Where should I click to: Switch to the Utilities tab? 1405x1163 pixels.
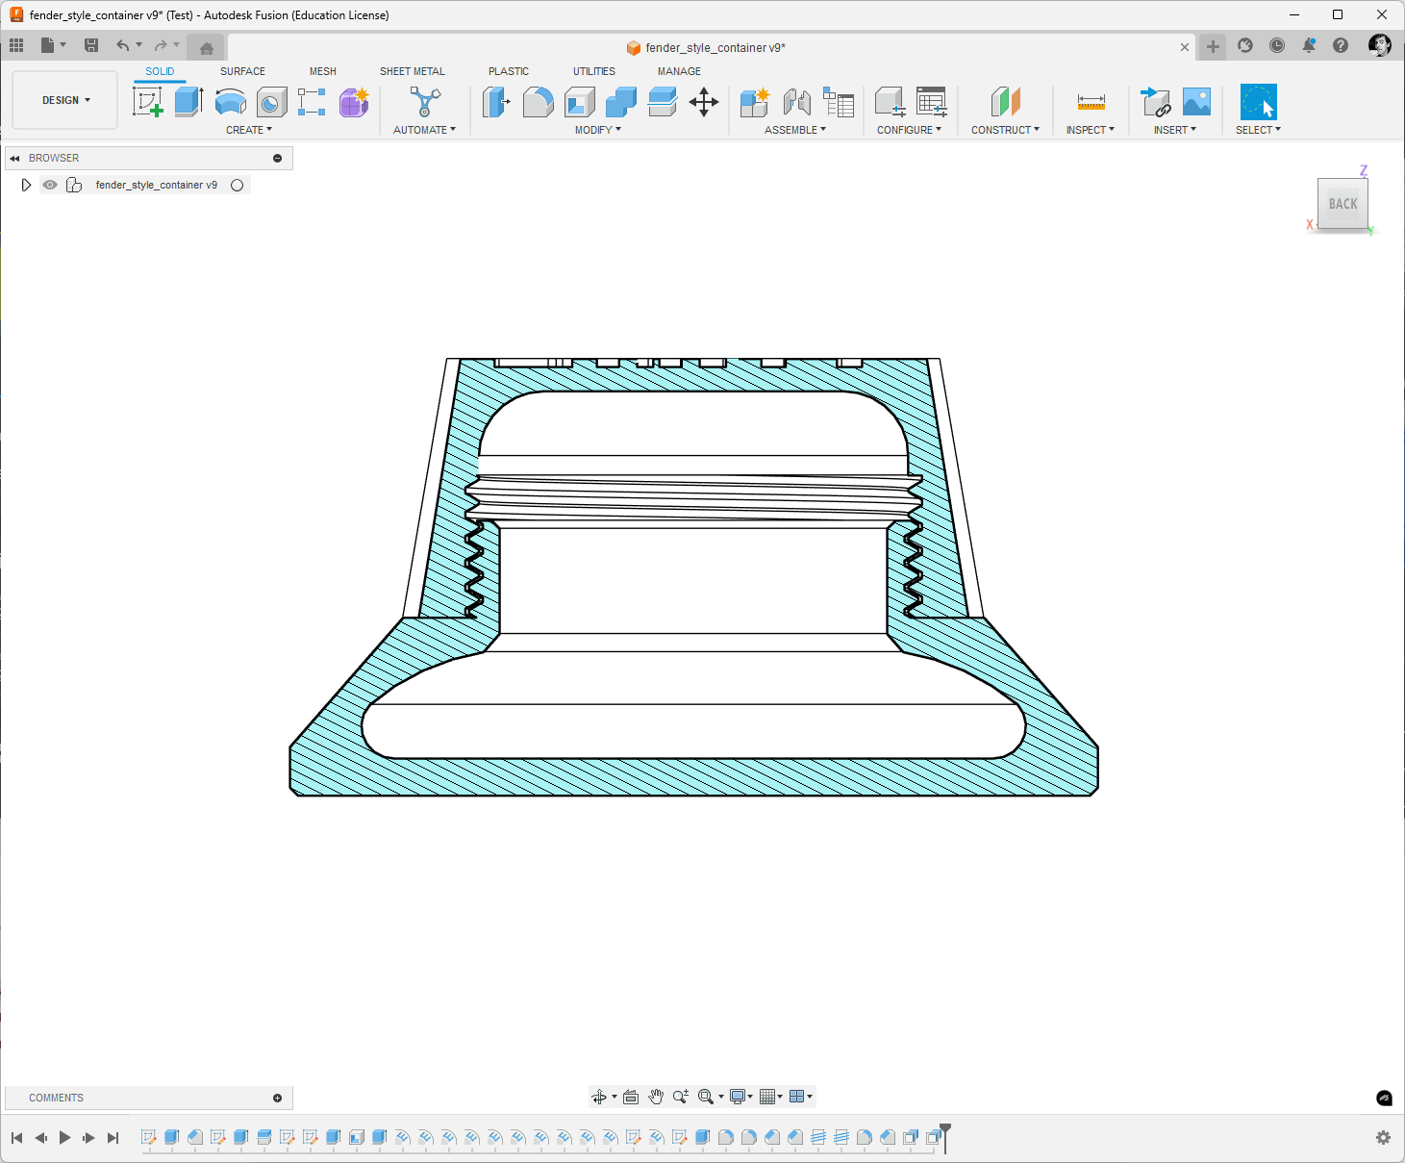(594, 71)
